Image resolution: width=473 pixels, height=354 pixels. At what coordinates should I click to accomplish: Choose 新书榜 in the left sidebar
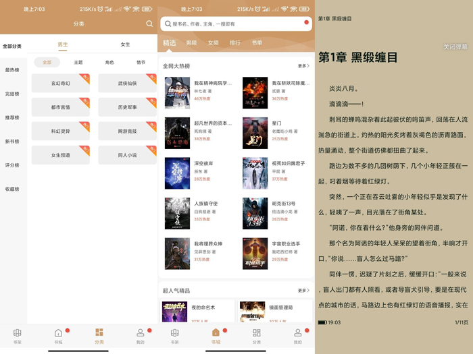coord(12,141)
